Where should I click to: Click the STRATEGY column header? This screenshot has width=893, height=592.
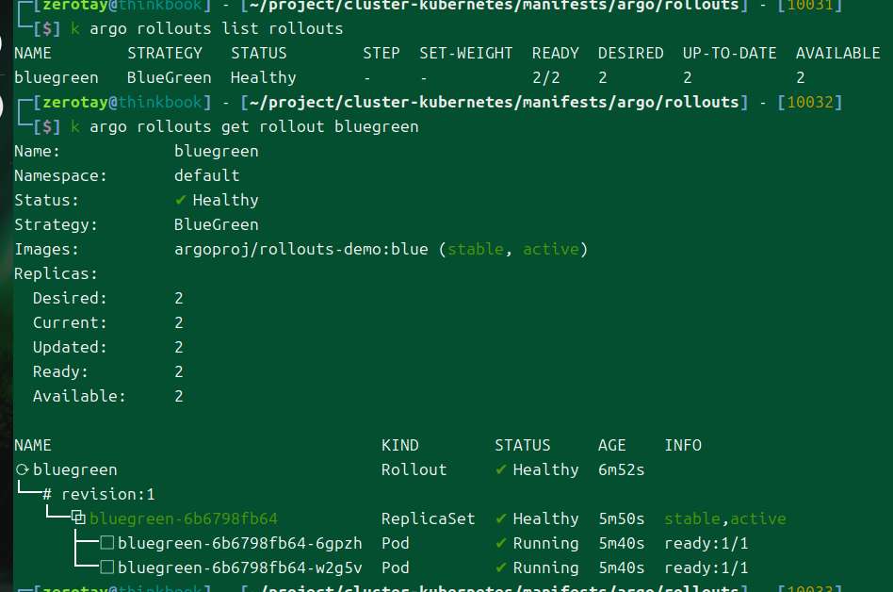click(x=165, y=53)
